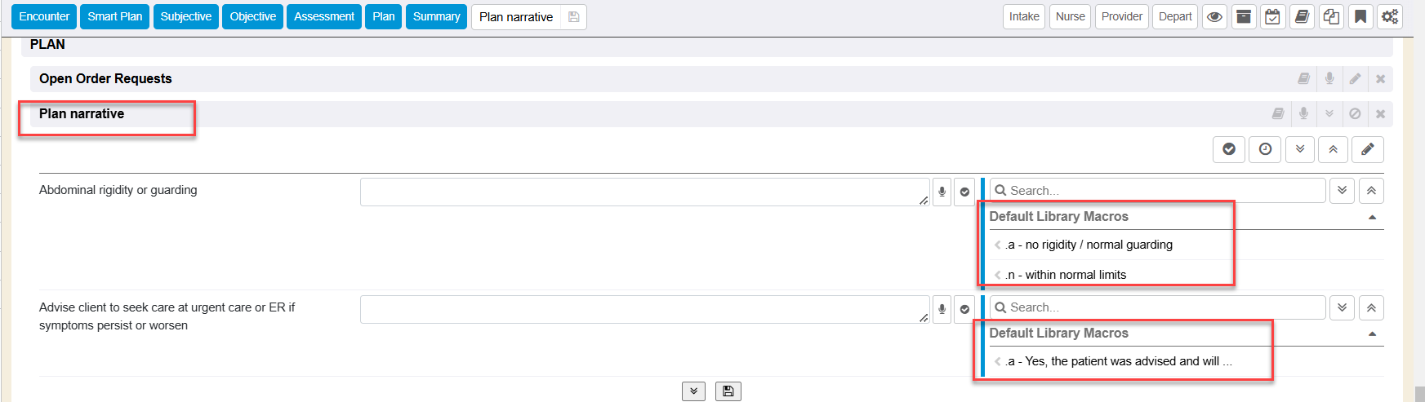Viewport: 1425px width, 402px height.
Task: Click the pencil edit button below Plan narrative header
Action: click(x=1367, y=149)
